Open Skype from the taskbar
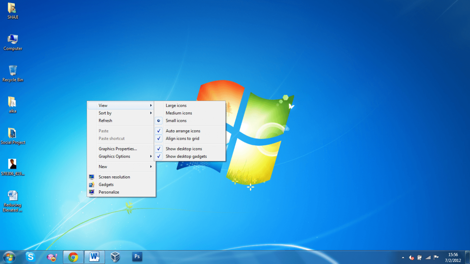Viewport: 470px width, 264px height. coord(31,257)
